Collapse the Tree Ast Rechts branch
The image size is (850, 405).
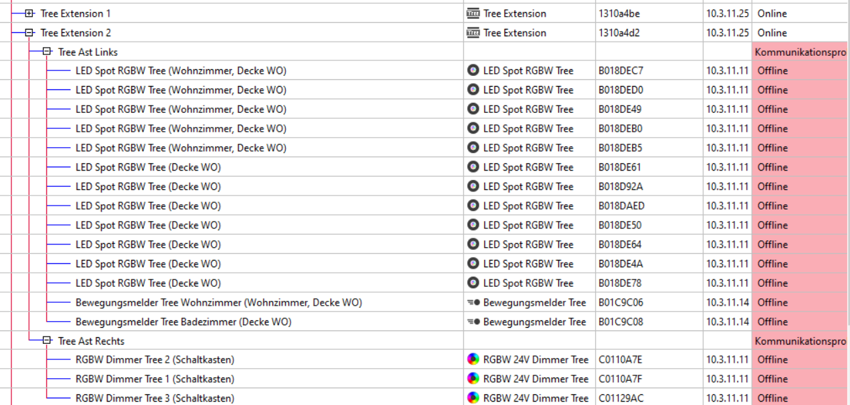46,341
